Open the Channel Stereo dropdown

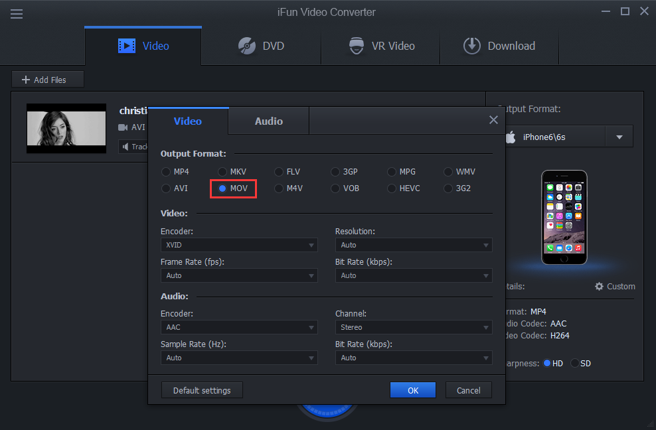click(414, 327)
